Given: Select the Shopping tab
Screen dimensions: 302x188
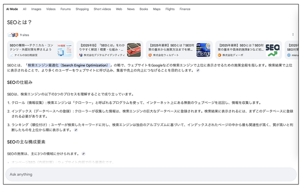Looking at the screenshot, I should (82, 9).
